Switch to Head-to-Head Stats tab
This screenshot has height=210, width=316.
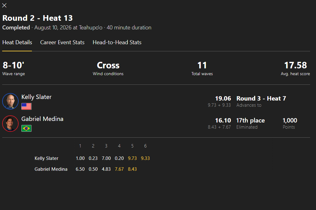pyautogui.click(x=117, y=42)
